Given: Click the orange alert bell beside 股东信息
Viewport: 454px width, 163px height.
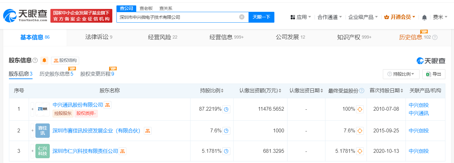Looking at the screenshot, I should click(x=44, y=61).
